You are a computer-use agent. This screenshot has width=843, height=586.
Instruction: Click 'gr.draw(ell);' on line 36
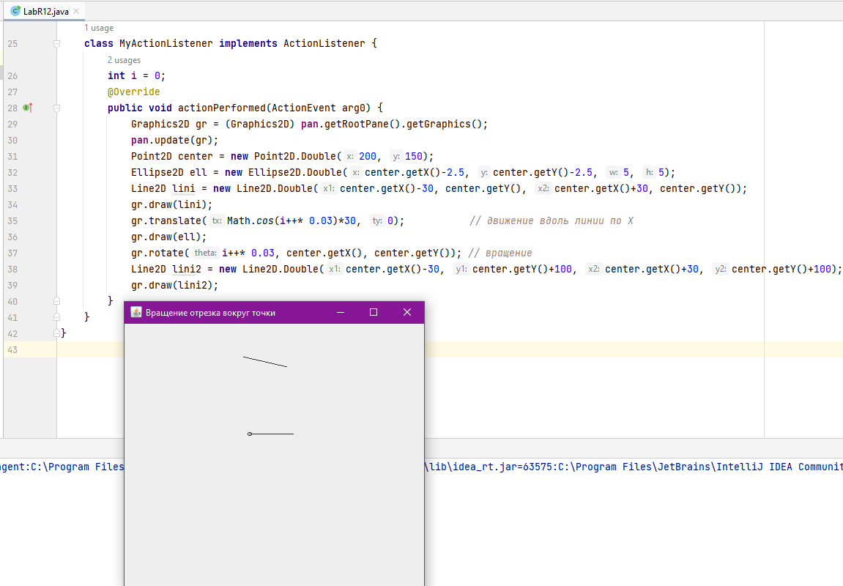[x=168, y=237]
